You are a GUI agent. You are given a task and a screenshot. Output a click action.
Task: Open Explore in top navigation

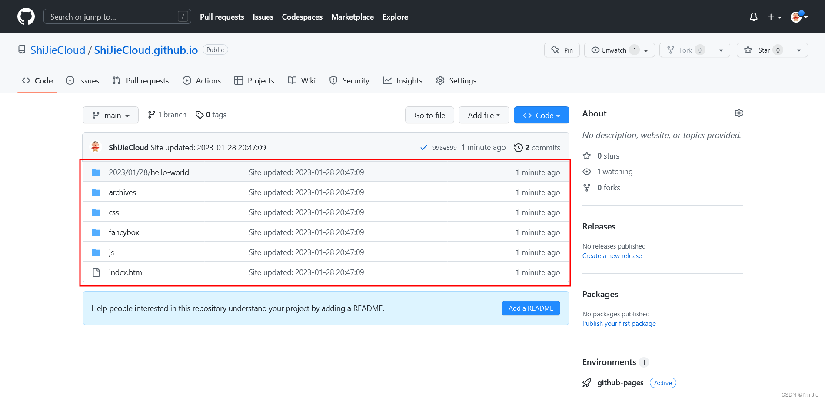pyautogui.click(x=395, y=17)
